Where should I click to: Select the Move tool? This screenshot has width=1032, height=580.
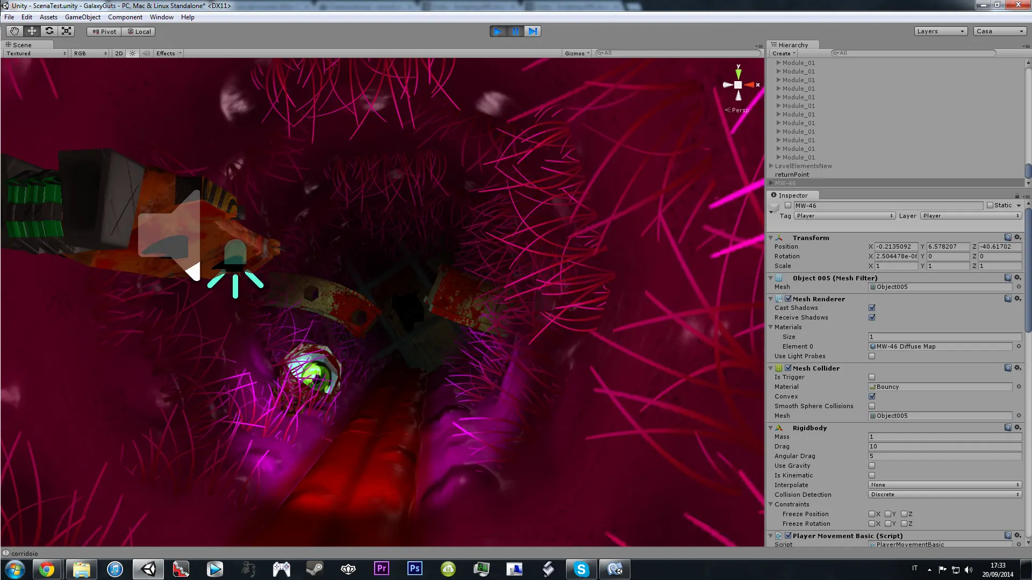click(32, 31)
